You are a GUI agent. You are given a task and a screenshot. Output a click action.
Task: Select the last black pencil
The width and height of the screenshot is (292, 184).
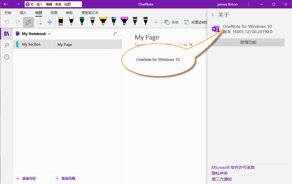(x=146, y=21)
